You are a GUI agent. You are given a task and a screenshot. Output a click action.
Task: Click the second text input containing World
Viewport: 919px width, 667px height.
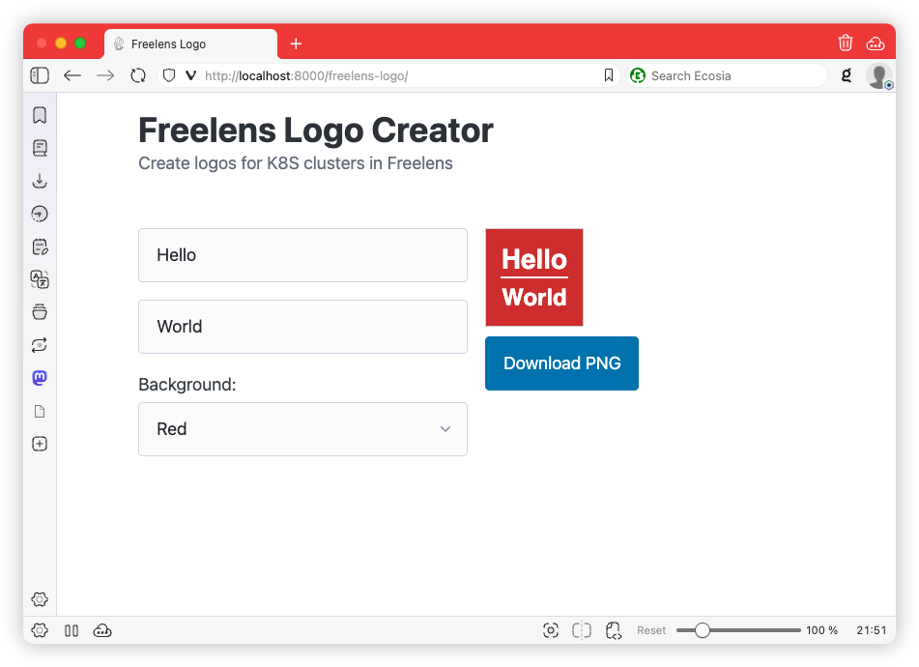tap(302, 327)
